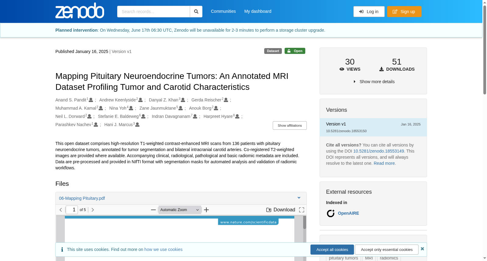The height and width of the screenshot is (261, 487).
Task: Open author link Nina Yoh
Action: [x=118, y=108]
